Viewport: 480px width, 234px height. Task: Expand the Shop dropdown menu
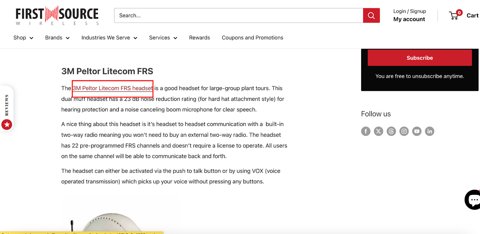pyautogui.click(x=23, y=37)
